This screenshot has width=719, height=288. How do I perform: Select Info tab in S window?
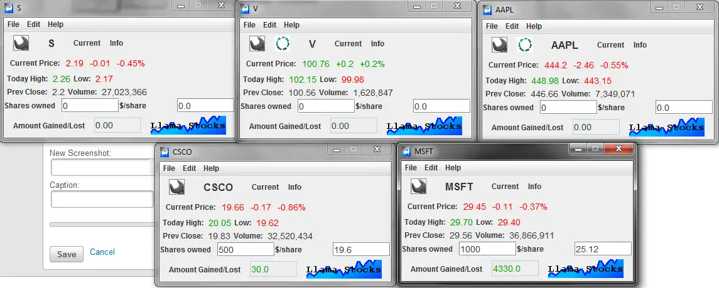(116, 43)
